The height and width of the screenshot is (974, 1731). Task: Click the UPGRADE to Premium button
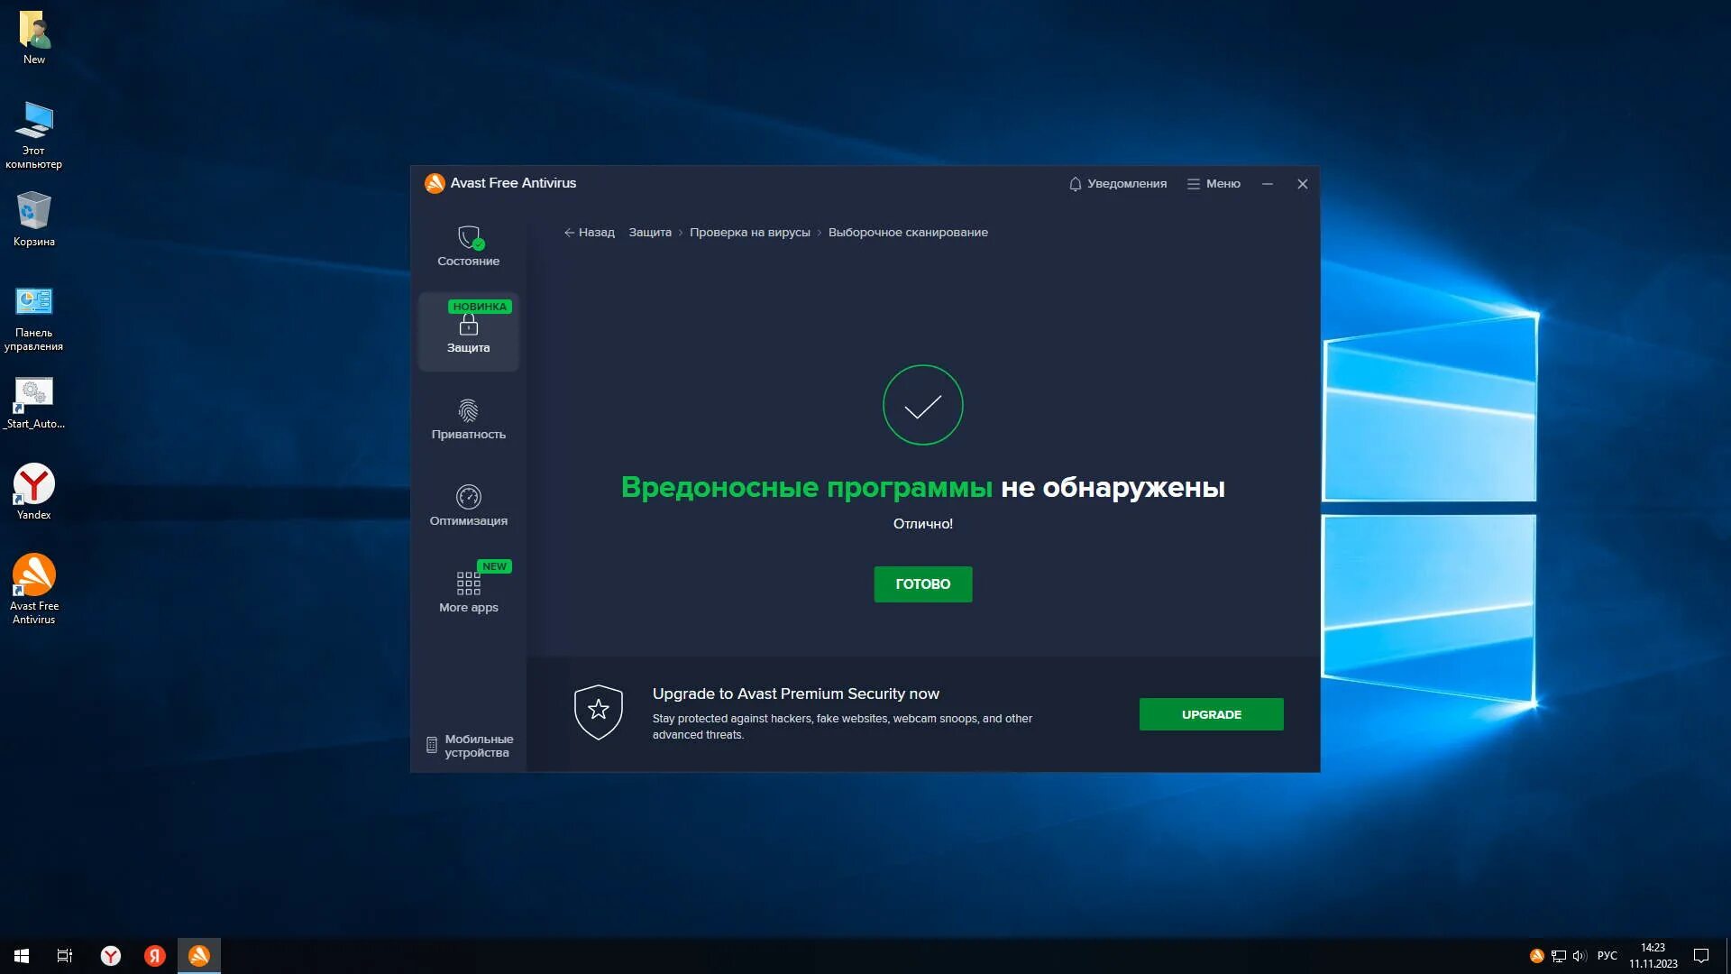point(1212,713)
